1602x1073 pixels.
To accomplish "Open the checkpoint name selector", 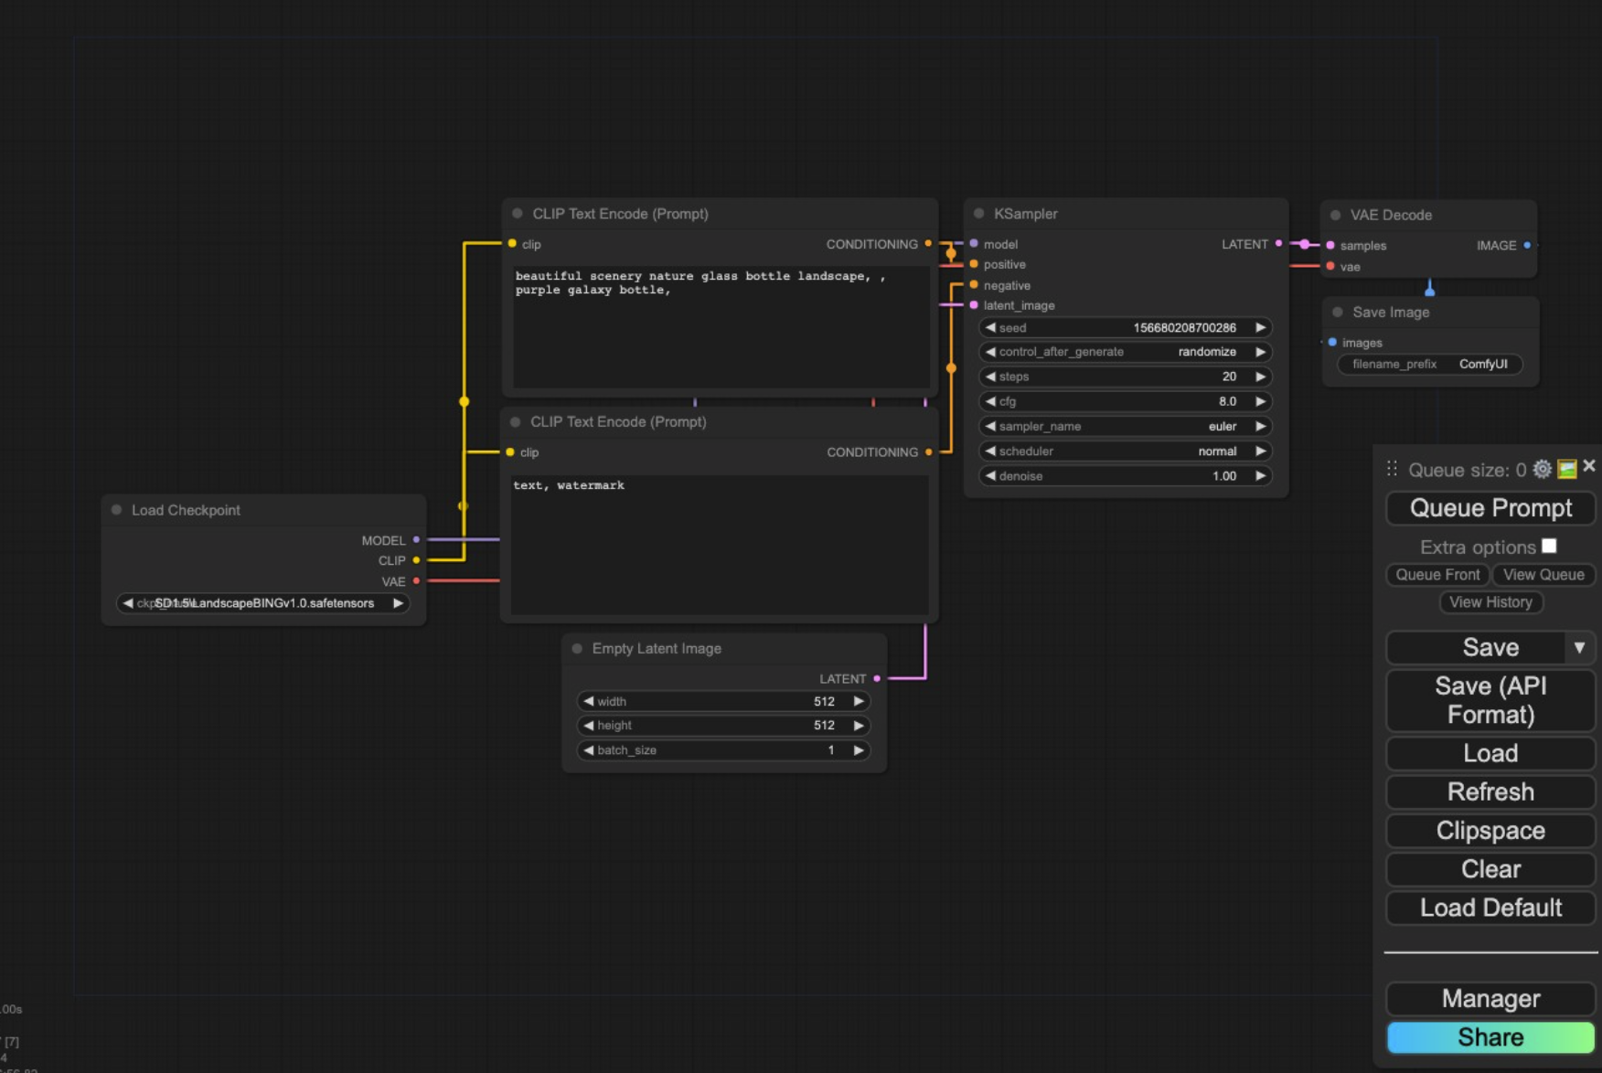I will click(263, 603).
